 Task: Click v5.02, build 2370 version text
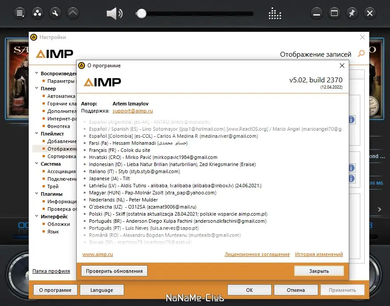pyautogui.click(x=316, y=80)
